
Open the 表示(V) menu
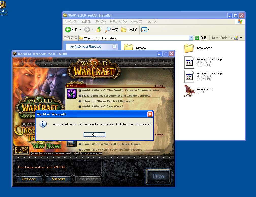(x=101, y=22)
